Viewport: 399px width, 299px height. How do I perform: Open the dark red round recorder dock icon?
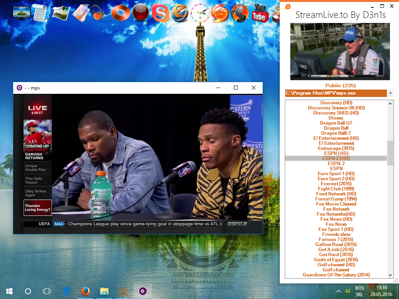[x=140, y=13]
